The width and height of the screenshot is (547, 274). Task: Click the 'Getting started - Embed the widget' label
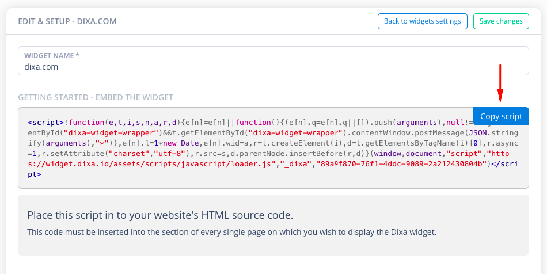[x=96, y=97]
